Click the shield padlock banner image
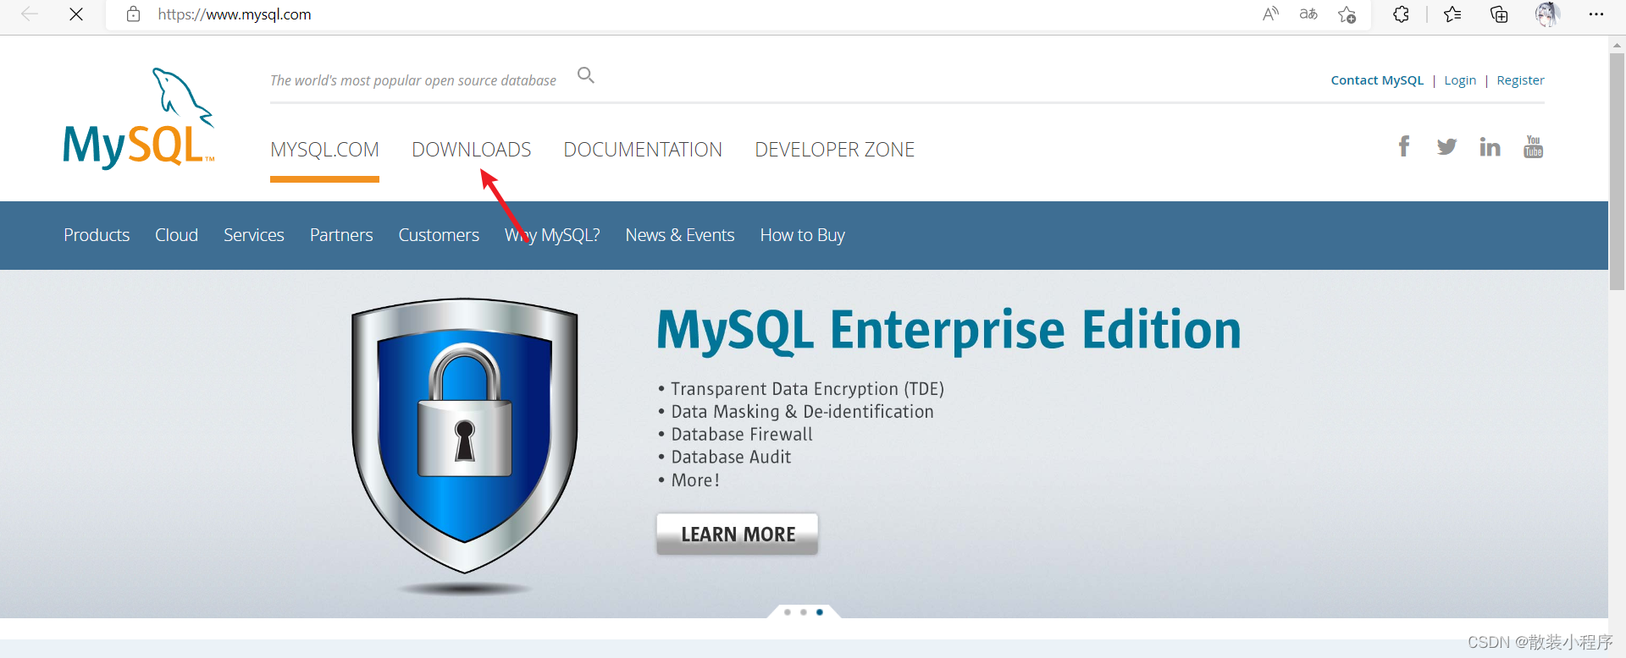This screenshot has width=1626, height=658. tap(465, 436)
